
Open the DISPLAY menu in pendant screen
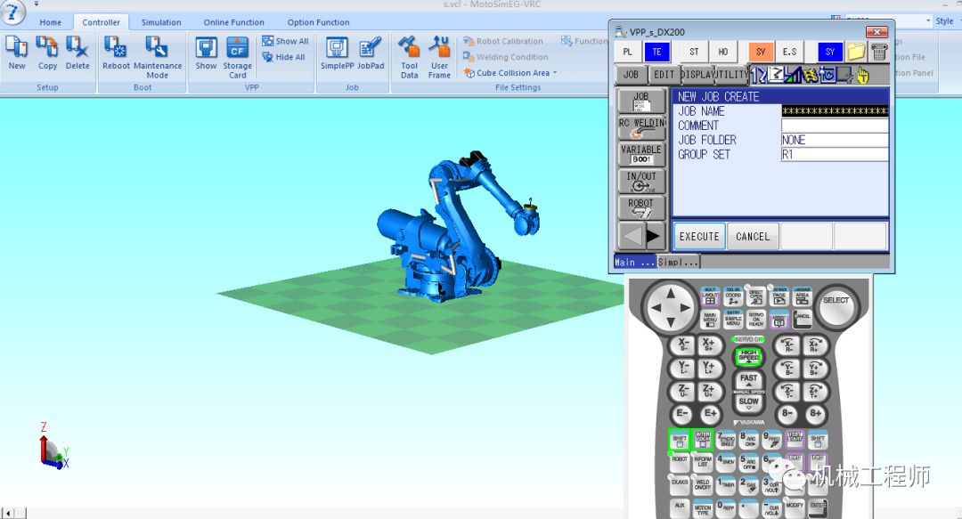click(x=697, y=75)
